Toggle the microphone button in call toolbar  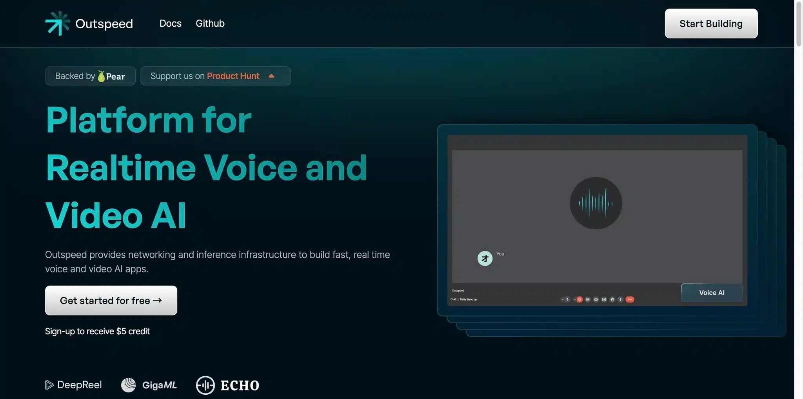567,299
